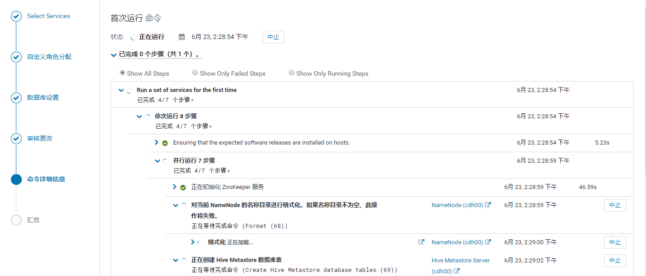This screenshot has width=646, height=276.
Task: Expand the Ensuring software releases step
Action: (x=157, y=142)
